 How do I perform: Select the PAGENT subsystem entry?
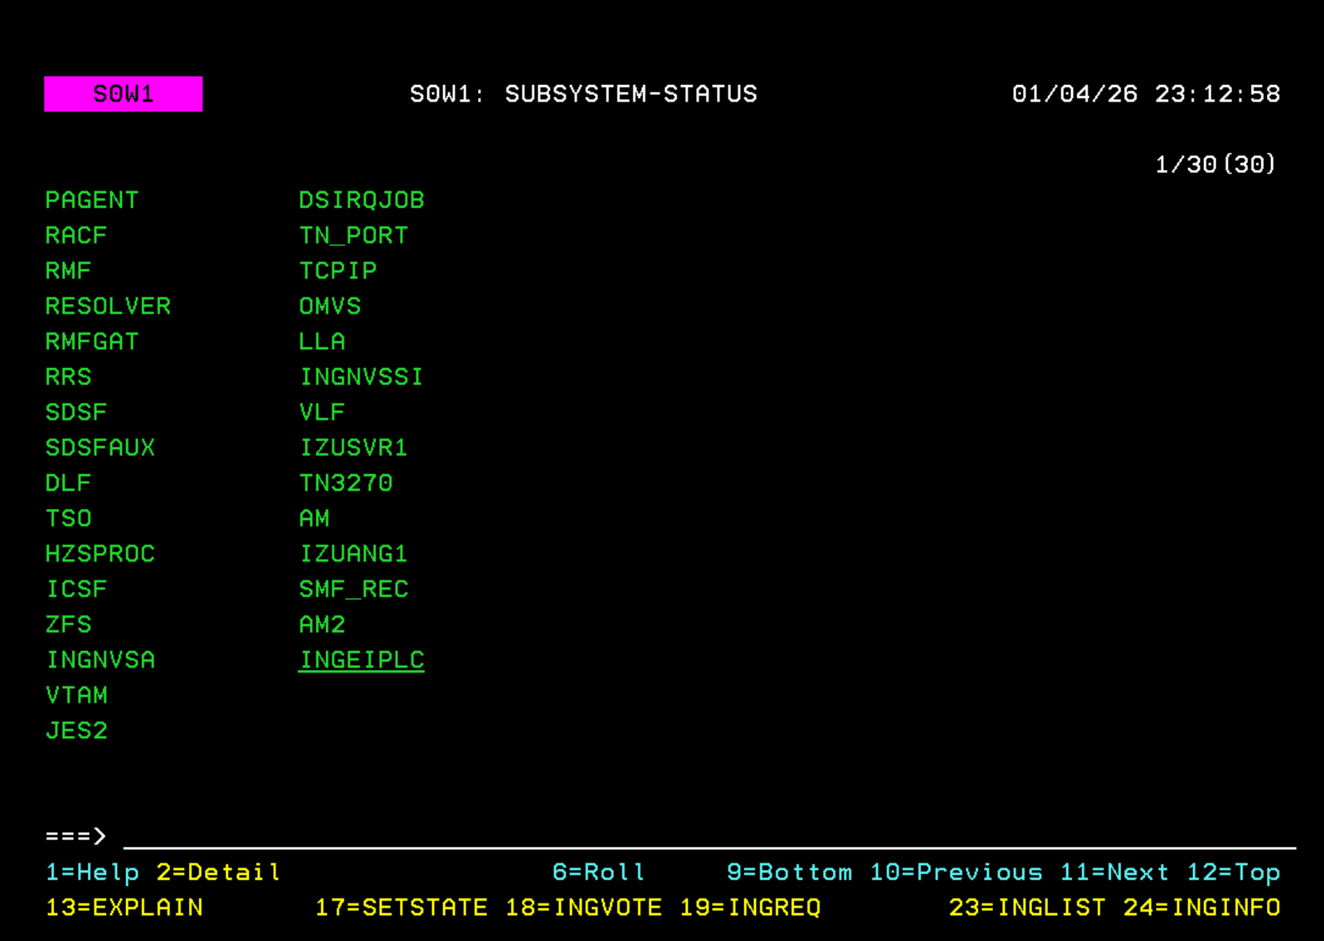(x=91, y=200)
